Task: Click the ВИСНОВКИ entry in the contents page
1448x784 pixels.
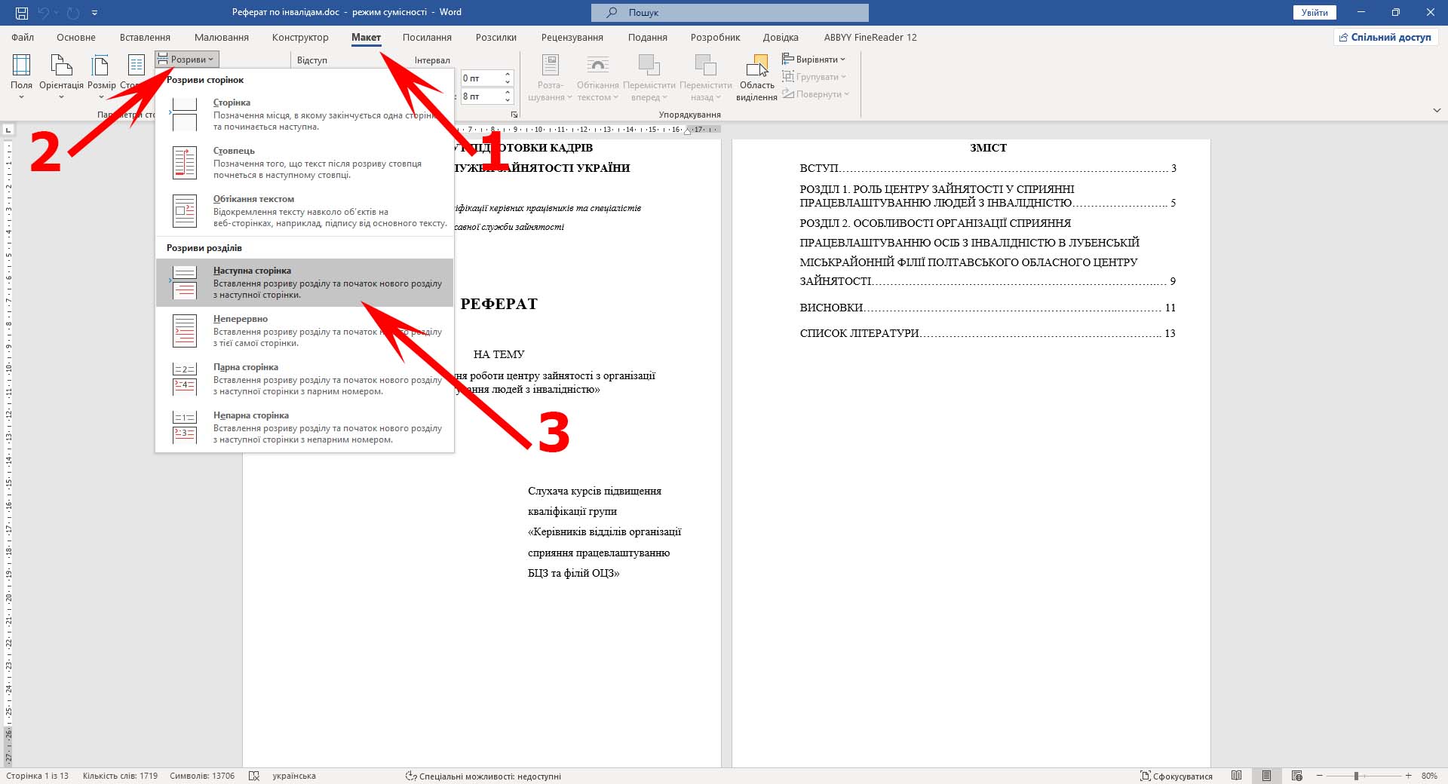Action: click(987, 308)
